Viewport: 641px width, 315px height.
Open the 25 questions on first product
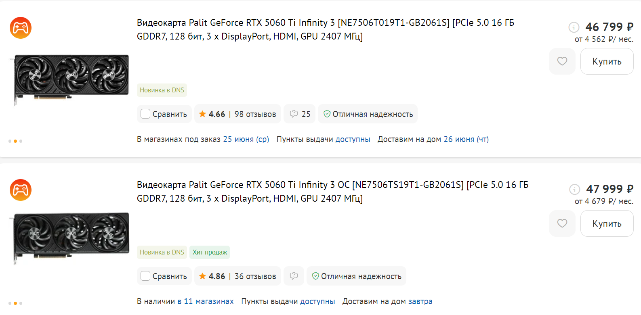(300, 114)
